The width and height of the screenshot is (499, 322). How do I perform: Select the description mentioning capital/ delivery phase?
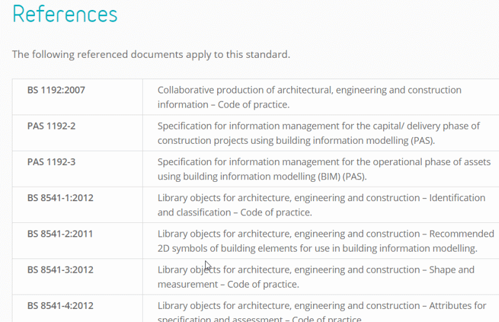(x=319, y=133)
